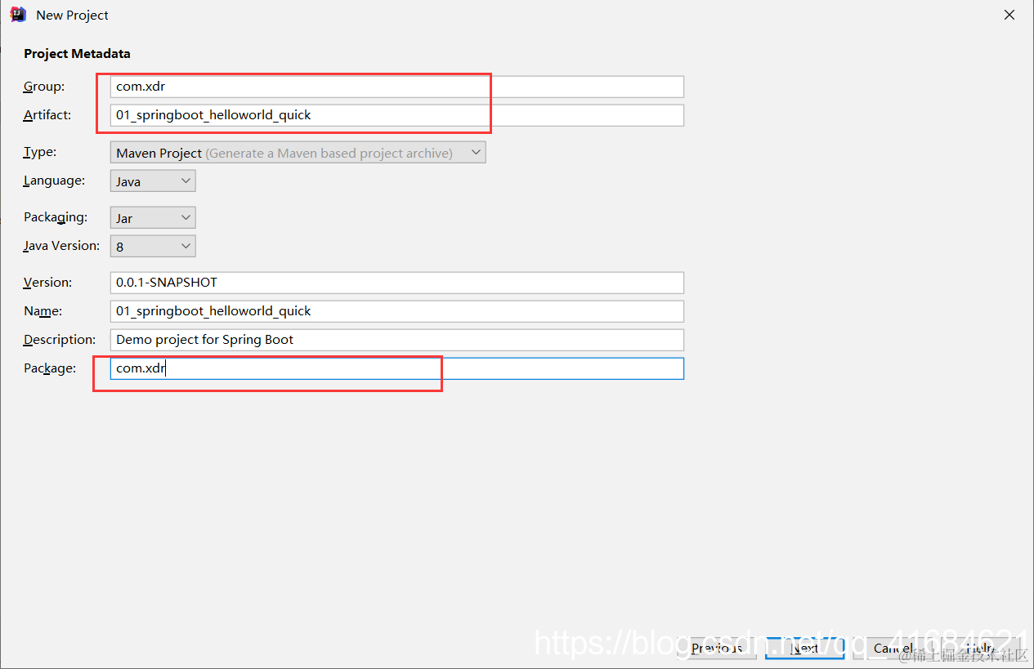This screenshot has width=1034, height=669.
Task: Click the Description field with Demo project text
Action: click(396, 340)
